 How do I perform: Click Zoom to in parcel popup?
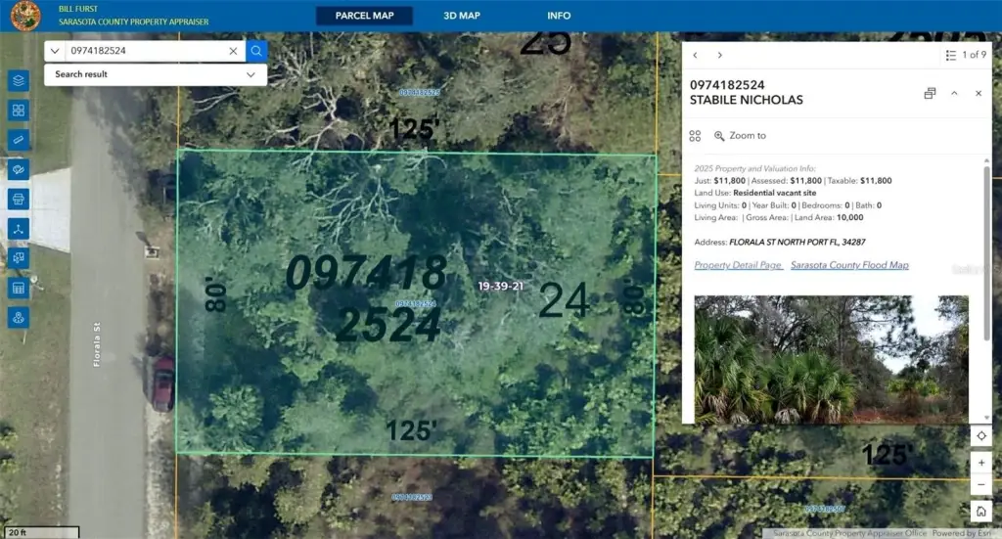click(x=740, y=136)
